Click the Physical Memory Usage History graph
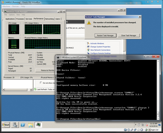 (43, 44)
